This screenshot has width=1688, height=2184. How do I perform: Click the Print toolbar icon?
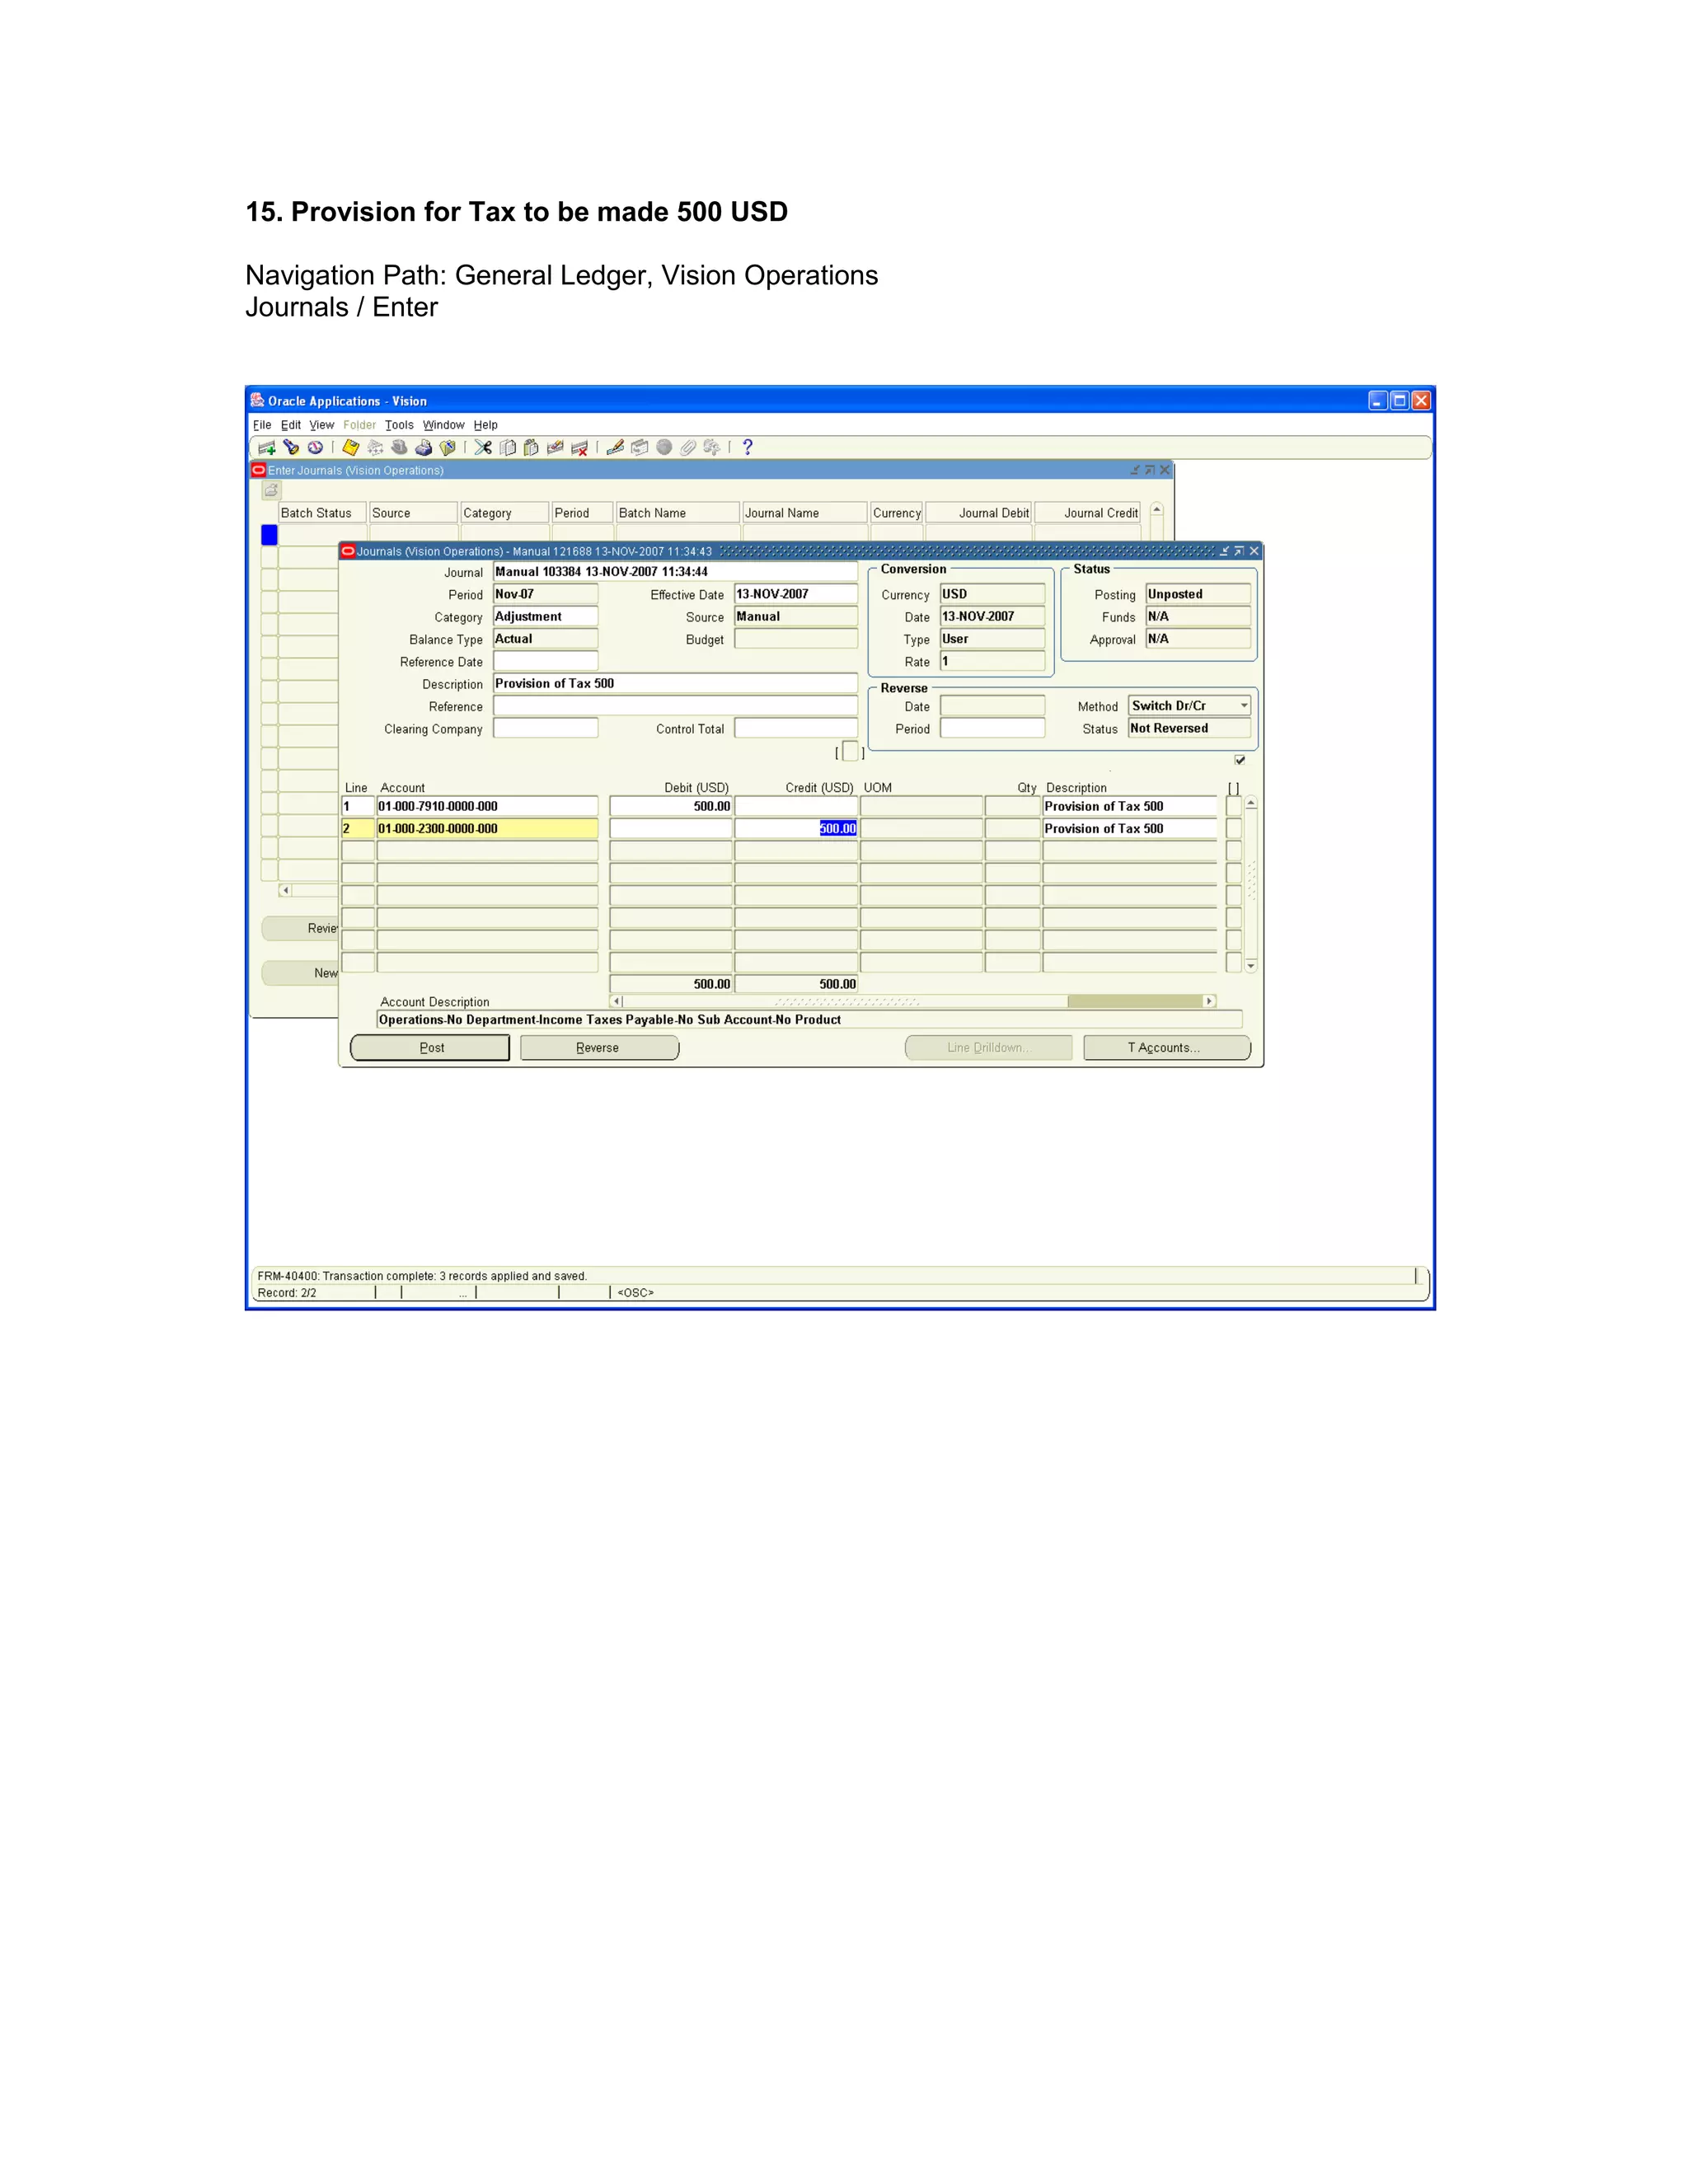coord(423,448)
